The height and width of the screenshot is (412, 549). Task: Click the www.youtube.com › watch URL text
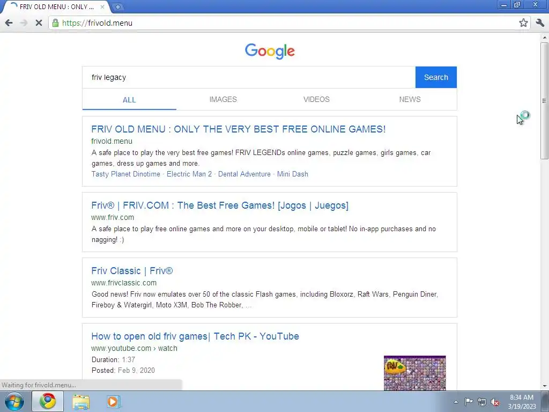point(134,348)
